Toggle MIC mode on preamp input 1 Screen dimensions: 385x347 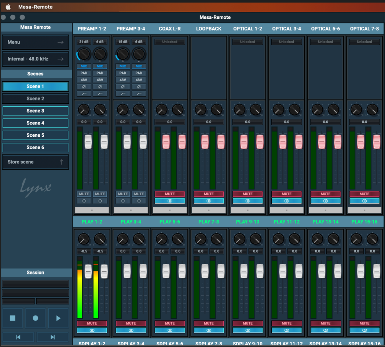pyautogui.click(x=84, y=66)
